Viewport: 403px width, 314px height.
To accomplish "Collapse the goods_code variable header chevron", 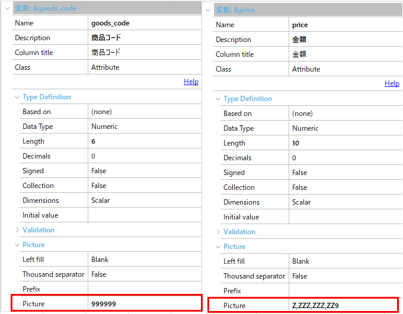I will coord(7,8).
